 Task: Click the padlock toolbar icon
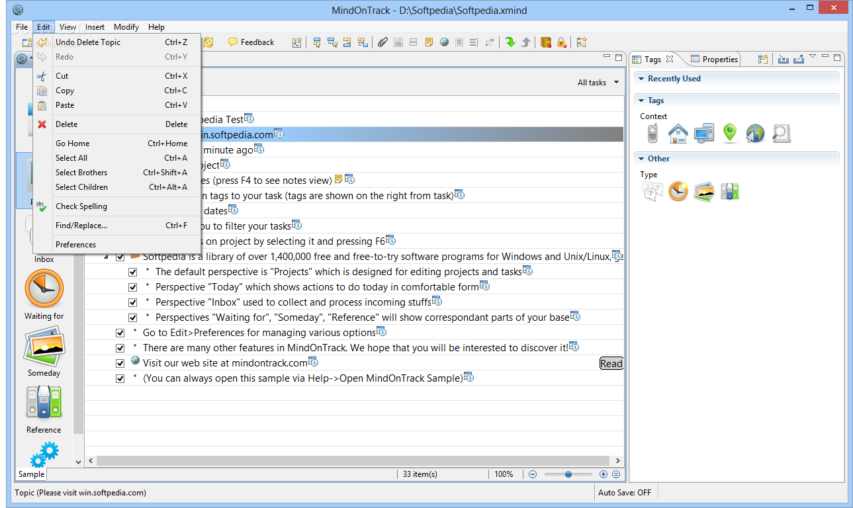point(561,42)
